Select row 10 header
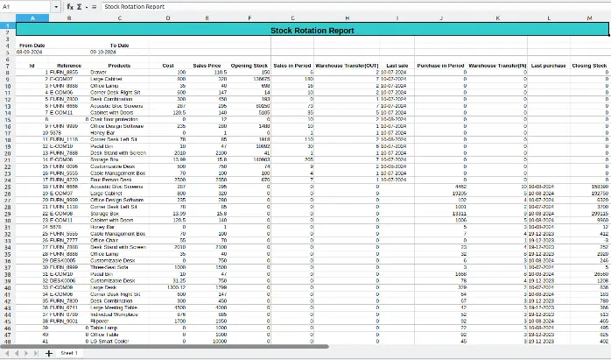The height and width of the screenshot is (360, 611). click(x=6, y=85)
